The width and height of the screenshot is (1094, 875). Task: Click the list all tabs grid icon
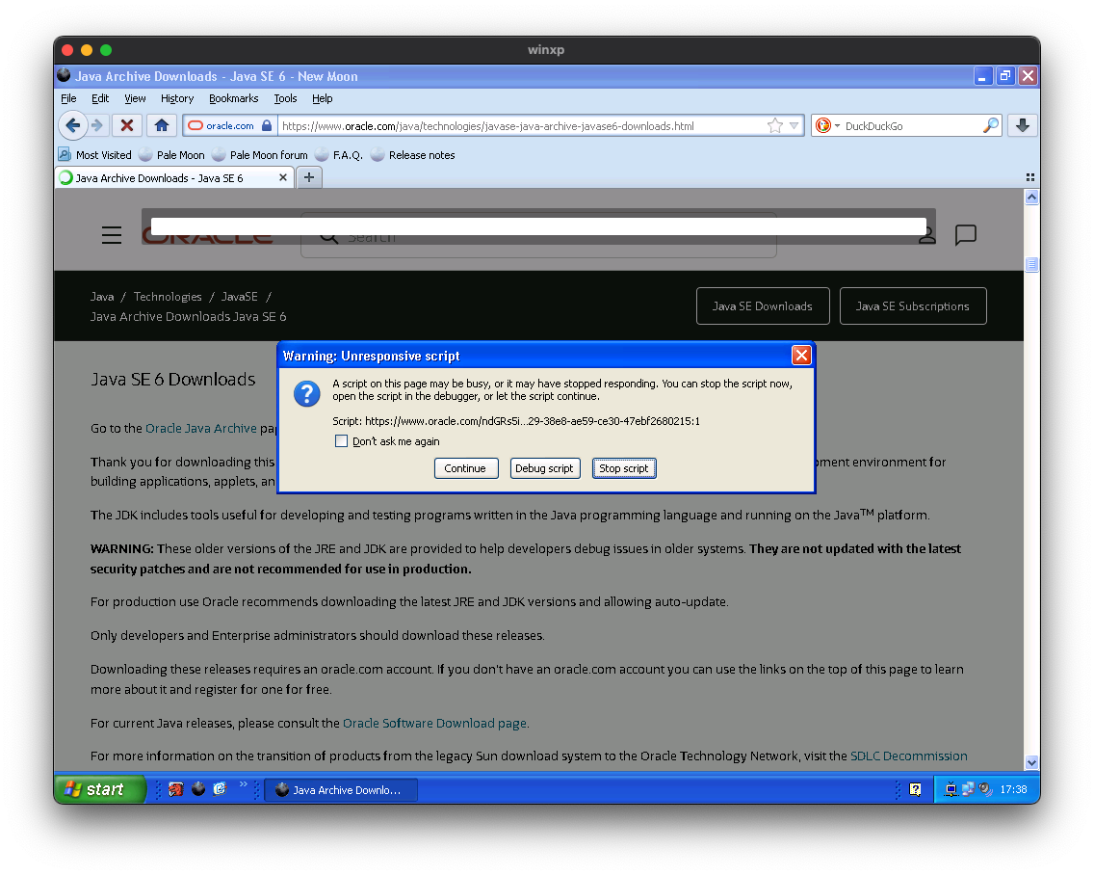coord(1029,177)
